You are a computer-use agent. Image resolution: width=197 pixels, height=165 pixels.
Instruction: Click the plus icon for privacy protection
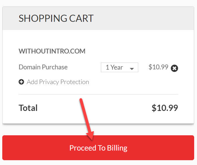click(21, 82)
